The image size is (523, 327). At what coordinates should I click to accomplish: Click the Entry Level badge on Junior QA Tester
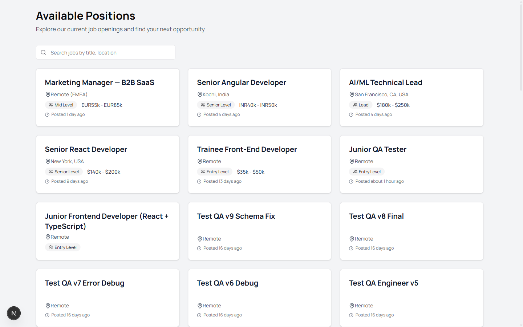(367, 172)
